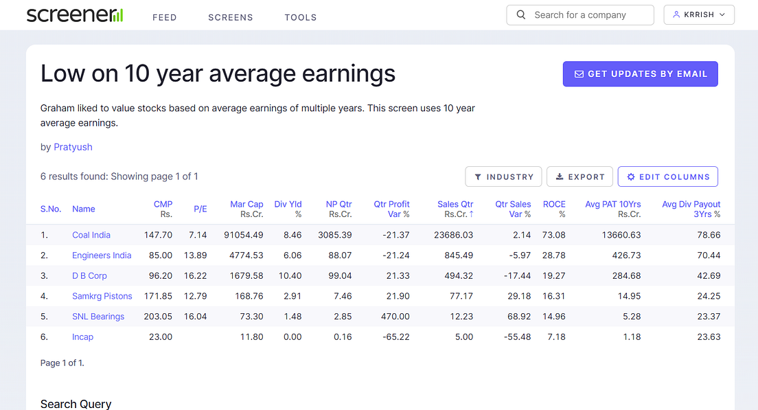Viewport: 758px width, 410px height.
Task: Select Coal India Avg PAT value 13660.63
Action: [621, 235]
